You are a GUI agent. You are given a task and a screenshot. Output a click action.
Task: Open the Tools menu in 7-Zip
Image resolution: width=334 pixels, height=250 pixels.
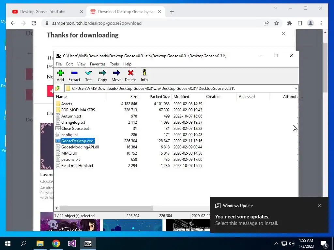114,64
